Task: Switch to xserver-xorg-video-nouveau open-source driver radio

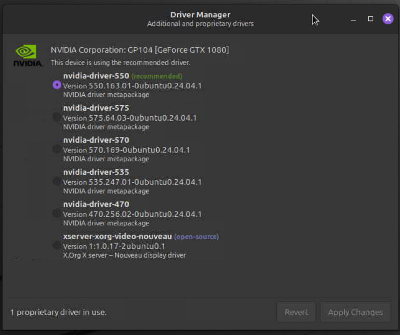Action: 57,245
